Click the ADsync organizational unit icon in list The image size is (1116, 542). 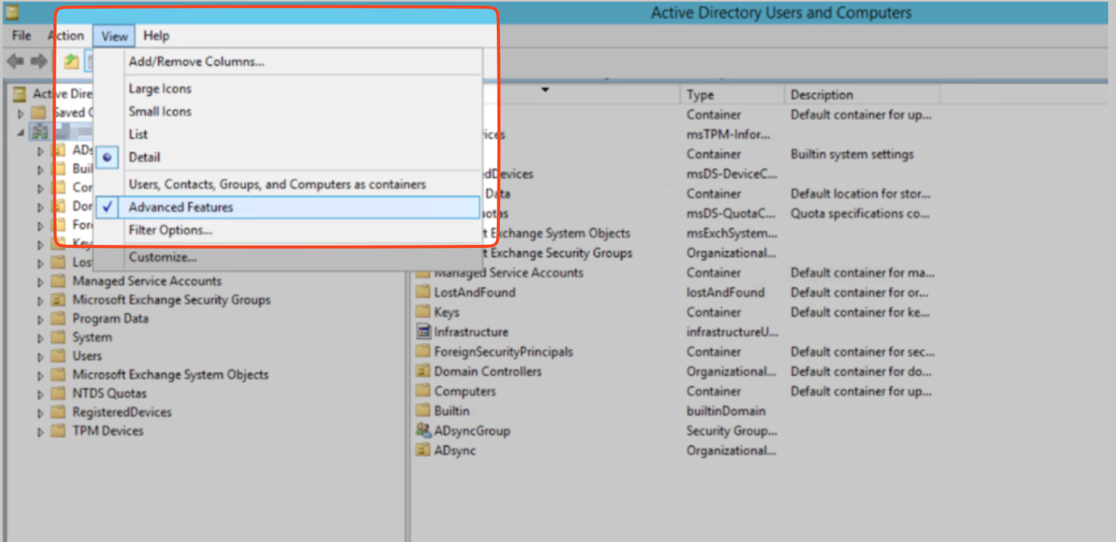423,451
